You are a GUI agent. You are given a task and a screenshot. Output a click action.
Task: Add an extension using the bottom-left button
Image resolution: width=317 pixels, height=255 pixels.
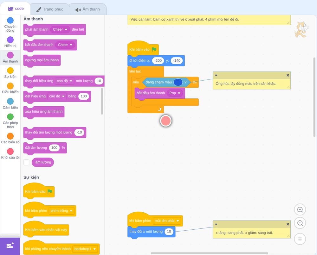point(10,246)
